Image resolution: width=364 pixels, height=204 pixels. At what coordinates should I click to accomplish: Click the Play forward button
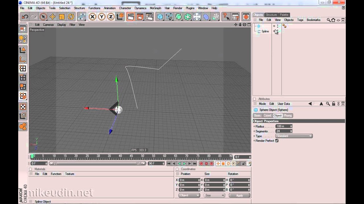184,163
